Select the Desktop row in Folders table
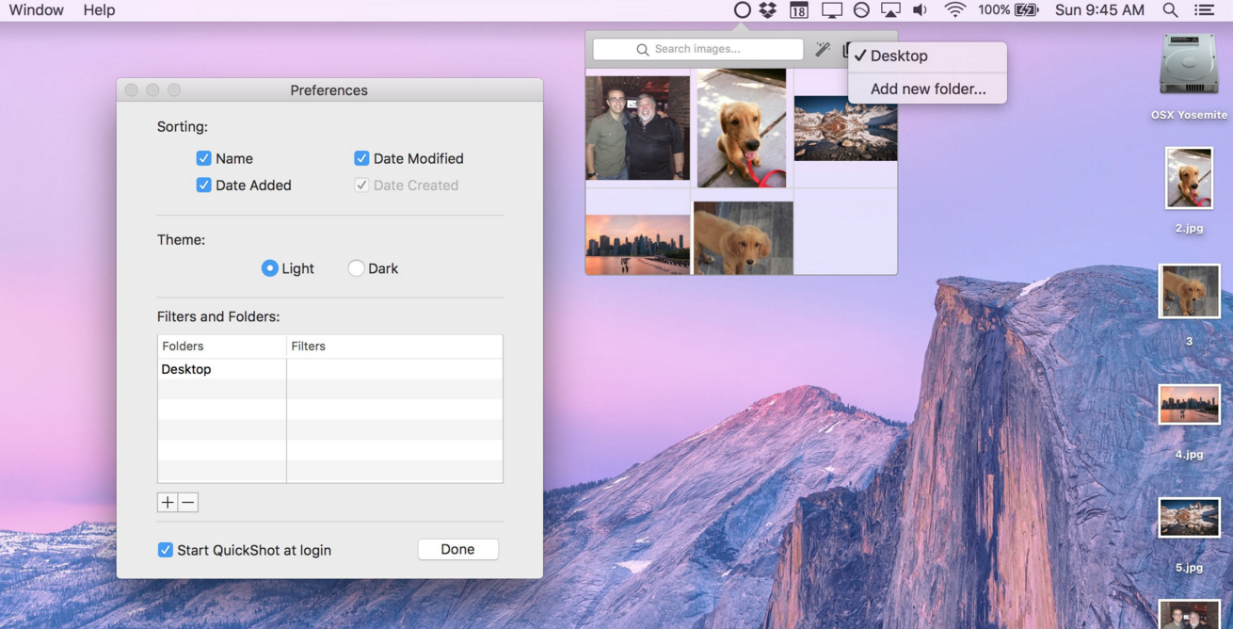 tap(329, 369)
